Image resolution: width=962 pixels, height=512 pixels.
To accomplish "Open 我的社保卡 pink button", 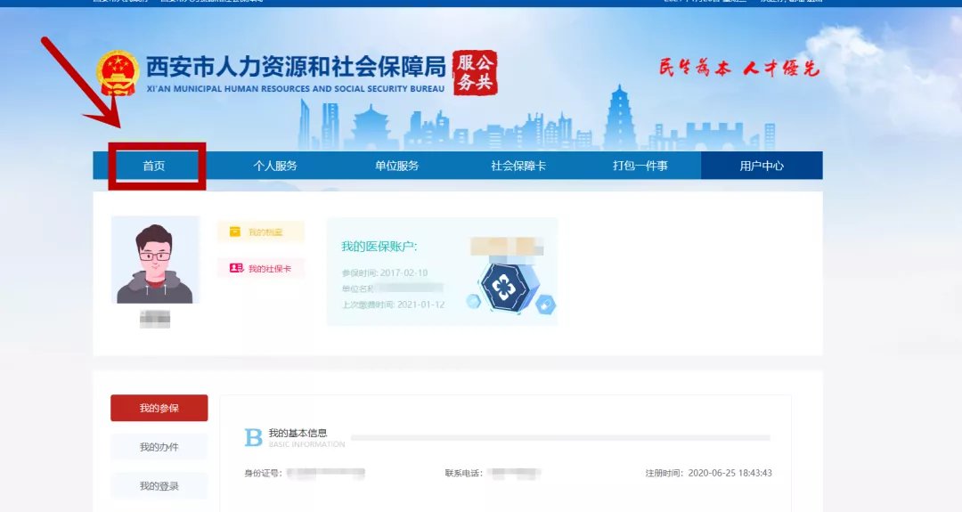I will pos(261,268).
